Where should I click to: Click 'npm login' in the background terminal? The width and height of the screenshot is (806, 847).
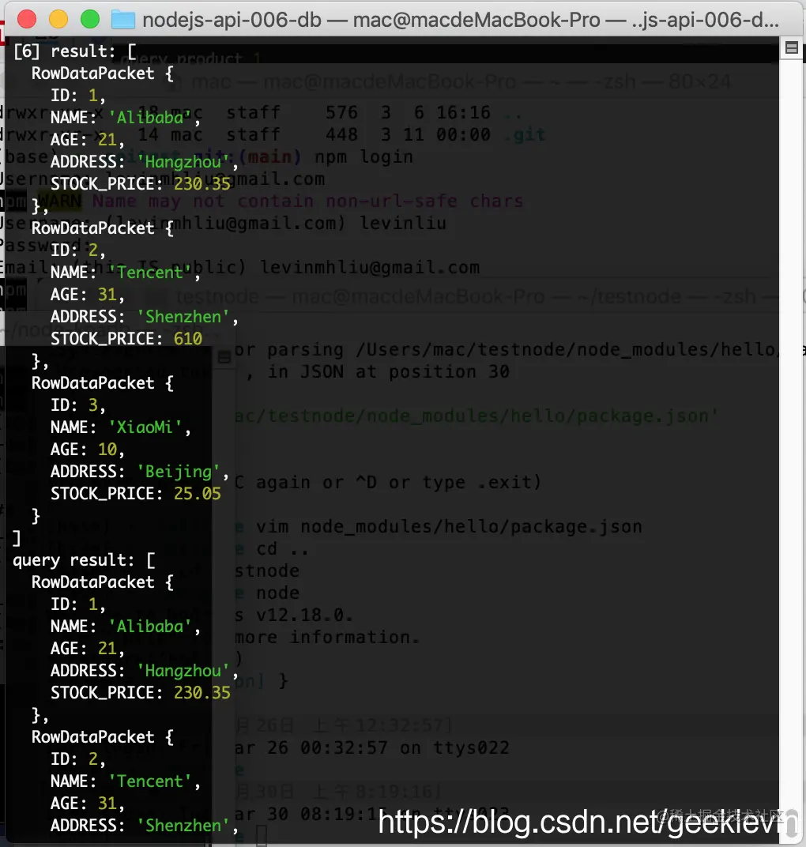(x=363, y=156)
